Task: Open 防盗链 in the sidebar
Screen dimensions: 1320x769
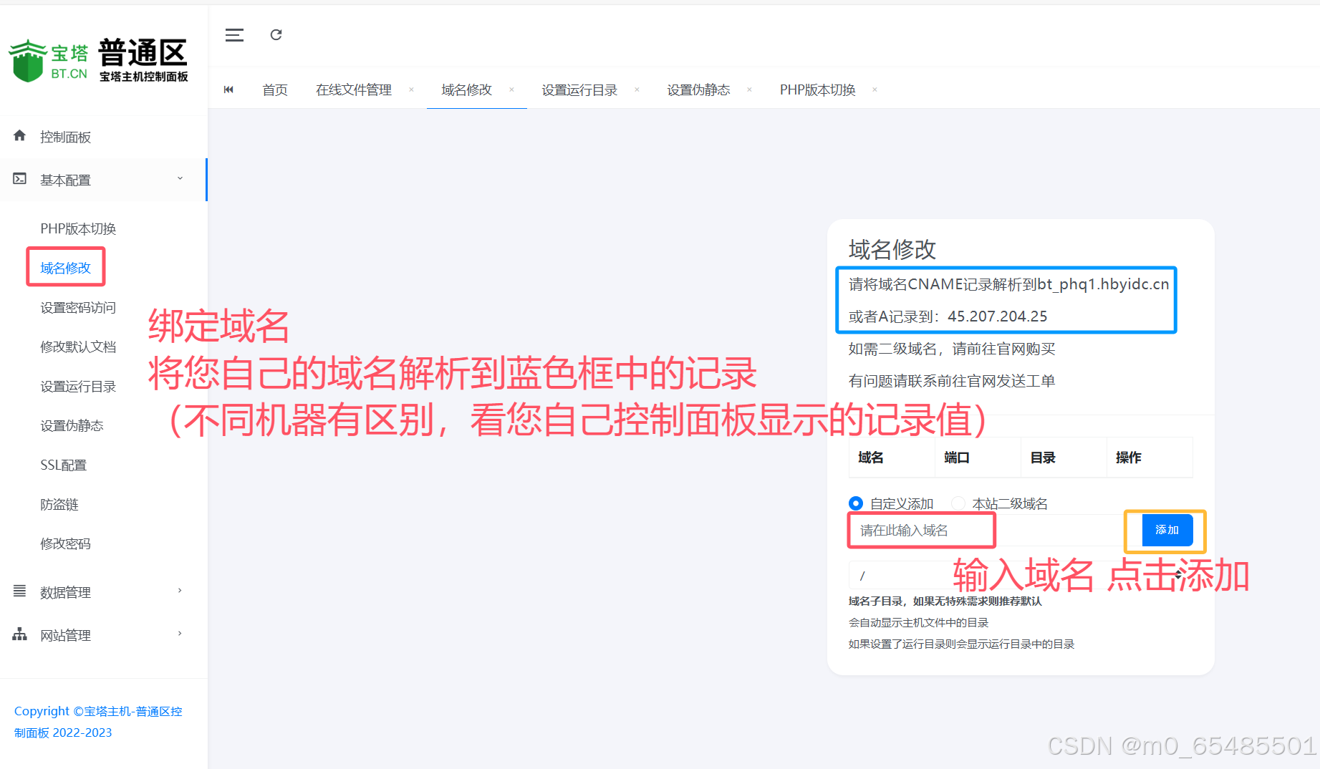Action: (59, 504)
